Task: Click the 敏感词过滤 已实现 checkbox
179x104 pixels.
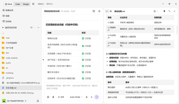Action: point(83,38)
